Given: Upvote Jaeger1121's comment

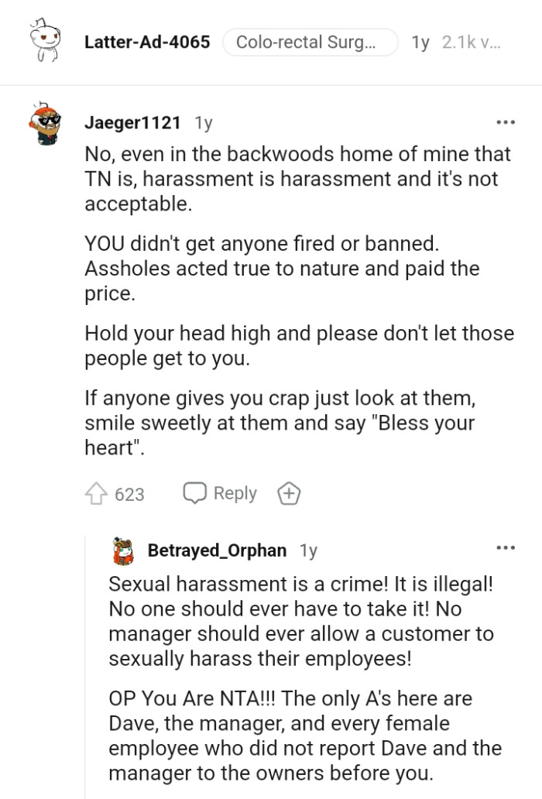Looking at the screenshot, I should (x=98, y=493).
